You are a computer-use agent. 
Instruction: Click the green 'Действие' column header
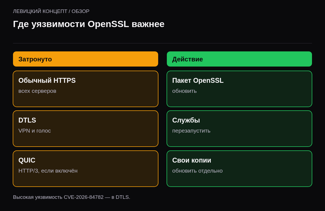(239, 59)
